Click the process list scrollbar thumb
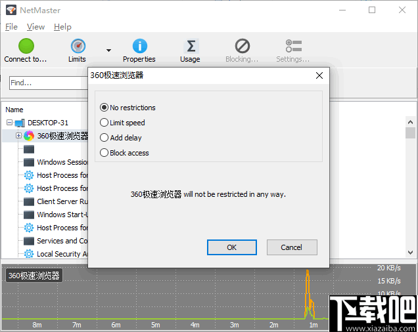The image size is (418, 332). tap(410, 133)
